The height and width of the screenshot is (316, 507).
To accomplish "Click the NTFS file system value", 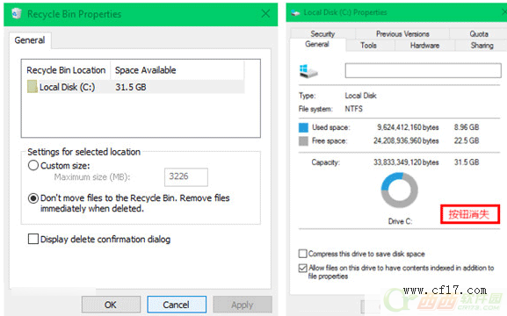I will pyautogui.click(x=354, y=109).
